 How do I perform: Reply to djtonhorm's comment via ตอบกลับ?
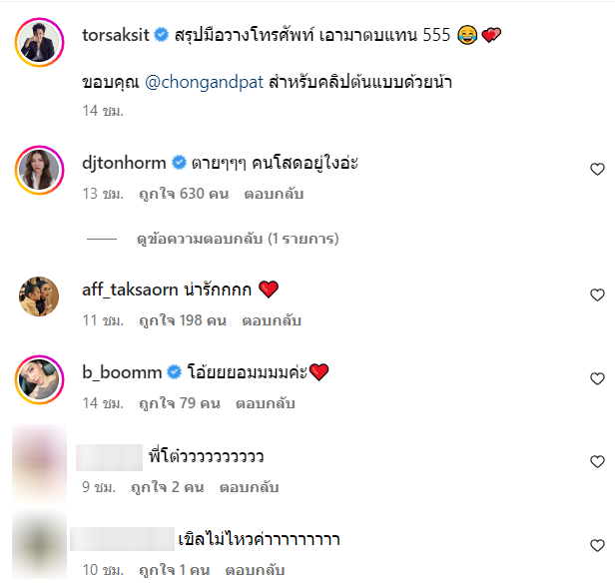[274, 194]
